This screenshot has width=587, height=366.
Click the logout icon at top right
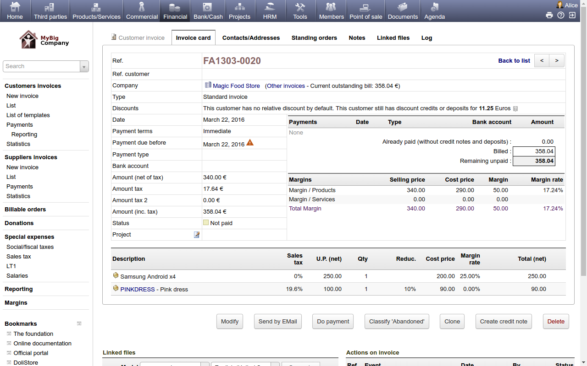point(572,15)
